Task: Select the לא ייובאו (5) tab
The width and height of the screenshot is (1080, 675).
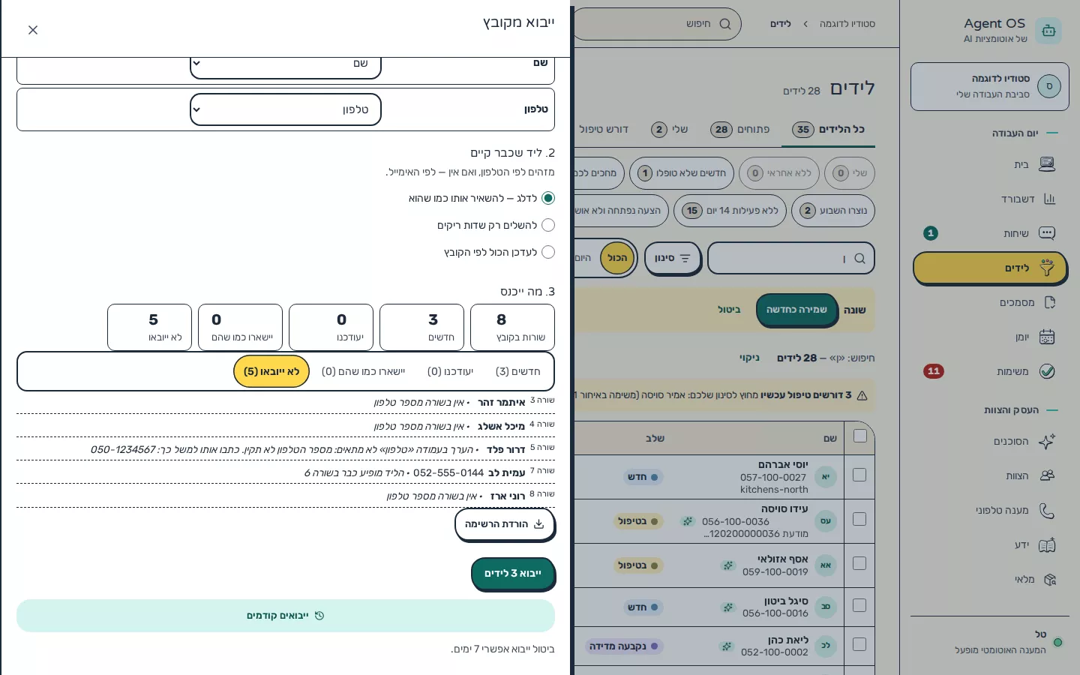Action: (x=271, y=371)
